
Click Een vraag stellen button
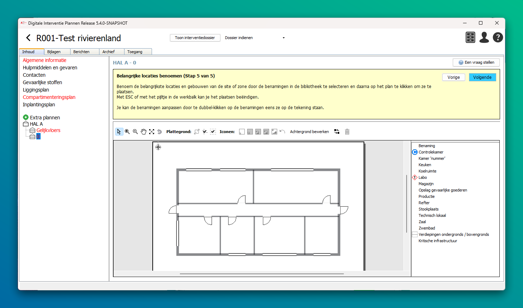pos(476,62)
